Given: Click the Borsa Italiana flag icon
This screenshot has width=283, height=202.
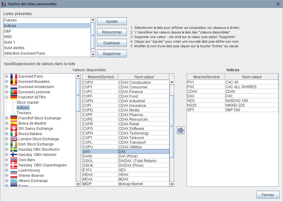Looking at the screenshot, I should (x=14, y=134).
